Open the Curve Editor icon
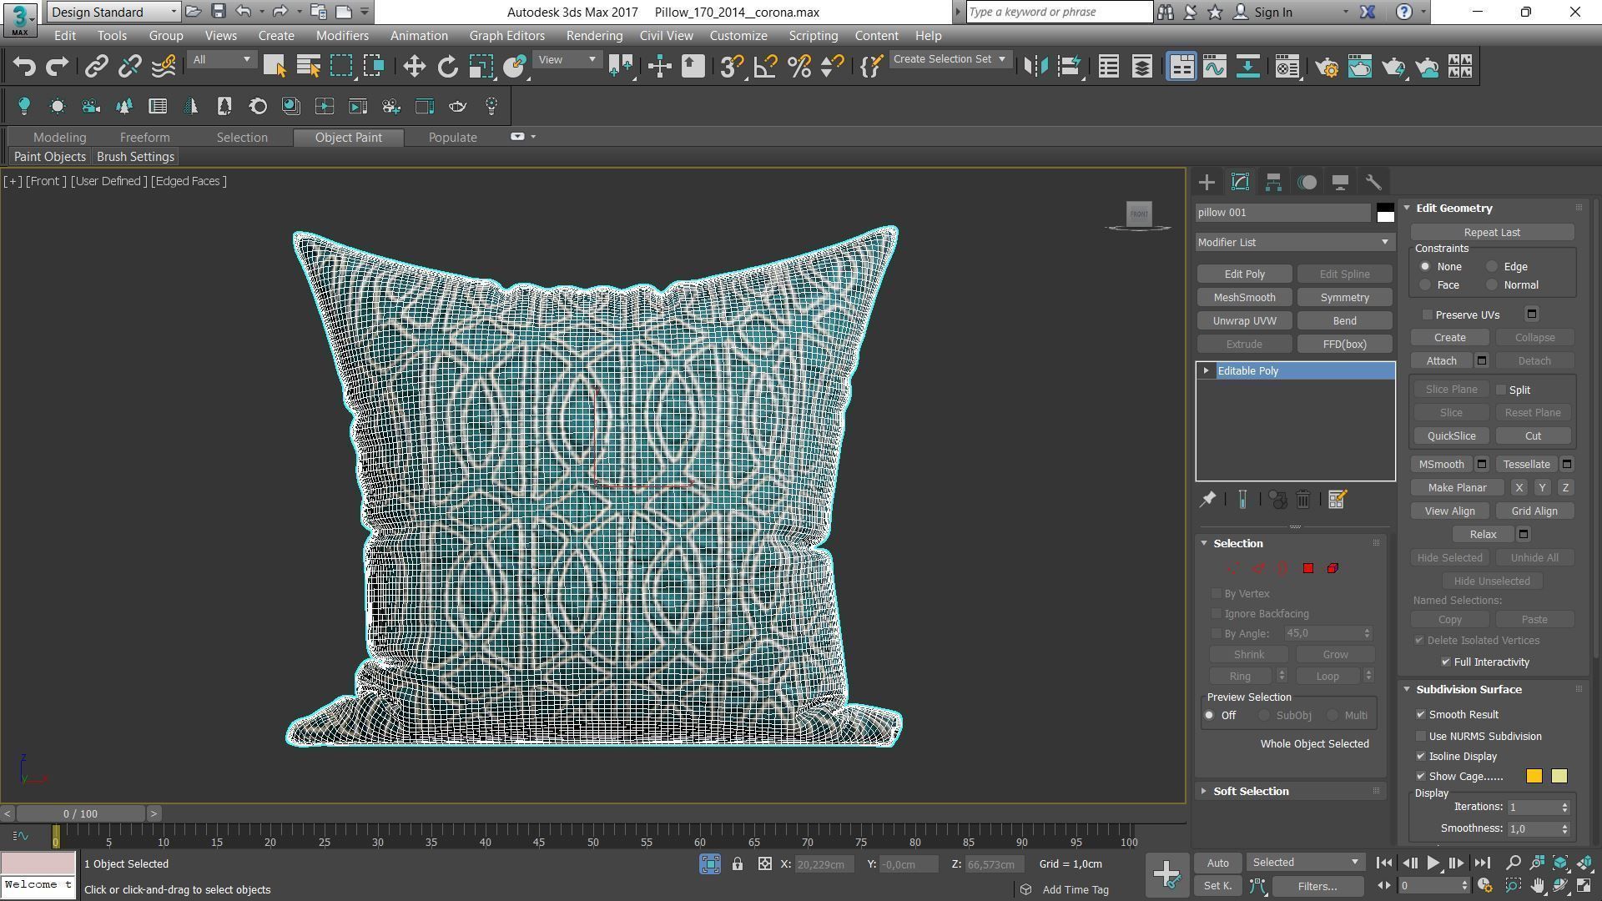1602x901 pixels. click(x=1215, y=67)
